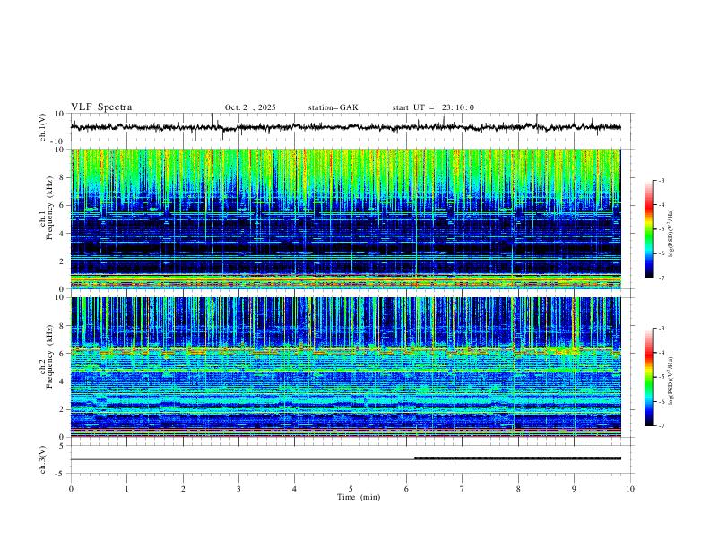Click the ch.2 PSD color bar
Viewport: 710px width, 548px height.
pos(648,377)
